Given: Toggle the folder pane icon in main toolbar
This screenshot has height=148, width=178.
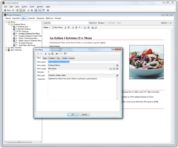Looking at the screenshot, I should [21, 10].
